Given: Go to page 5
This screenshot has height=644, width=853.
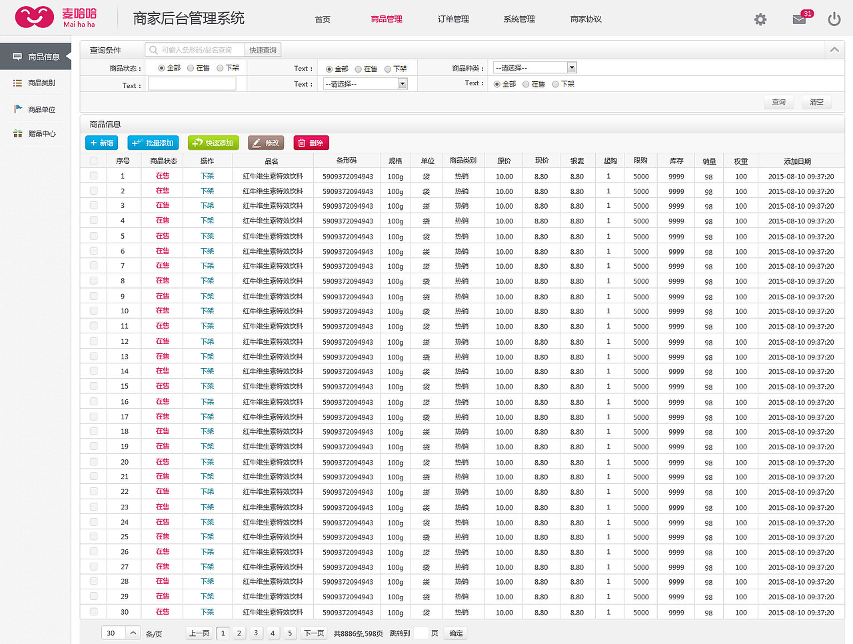Looking at the screenshot, I should tap(290, 633).
